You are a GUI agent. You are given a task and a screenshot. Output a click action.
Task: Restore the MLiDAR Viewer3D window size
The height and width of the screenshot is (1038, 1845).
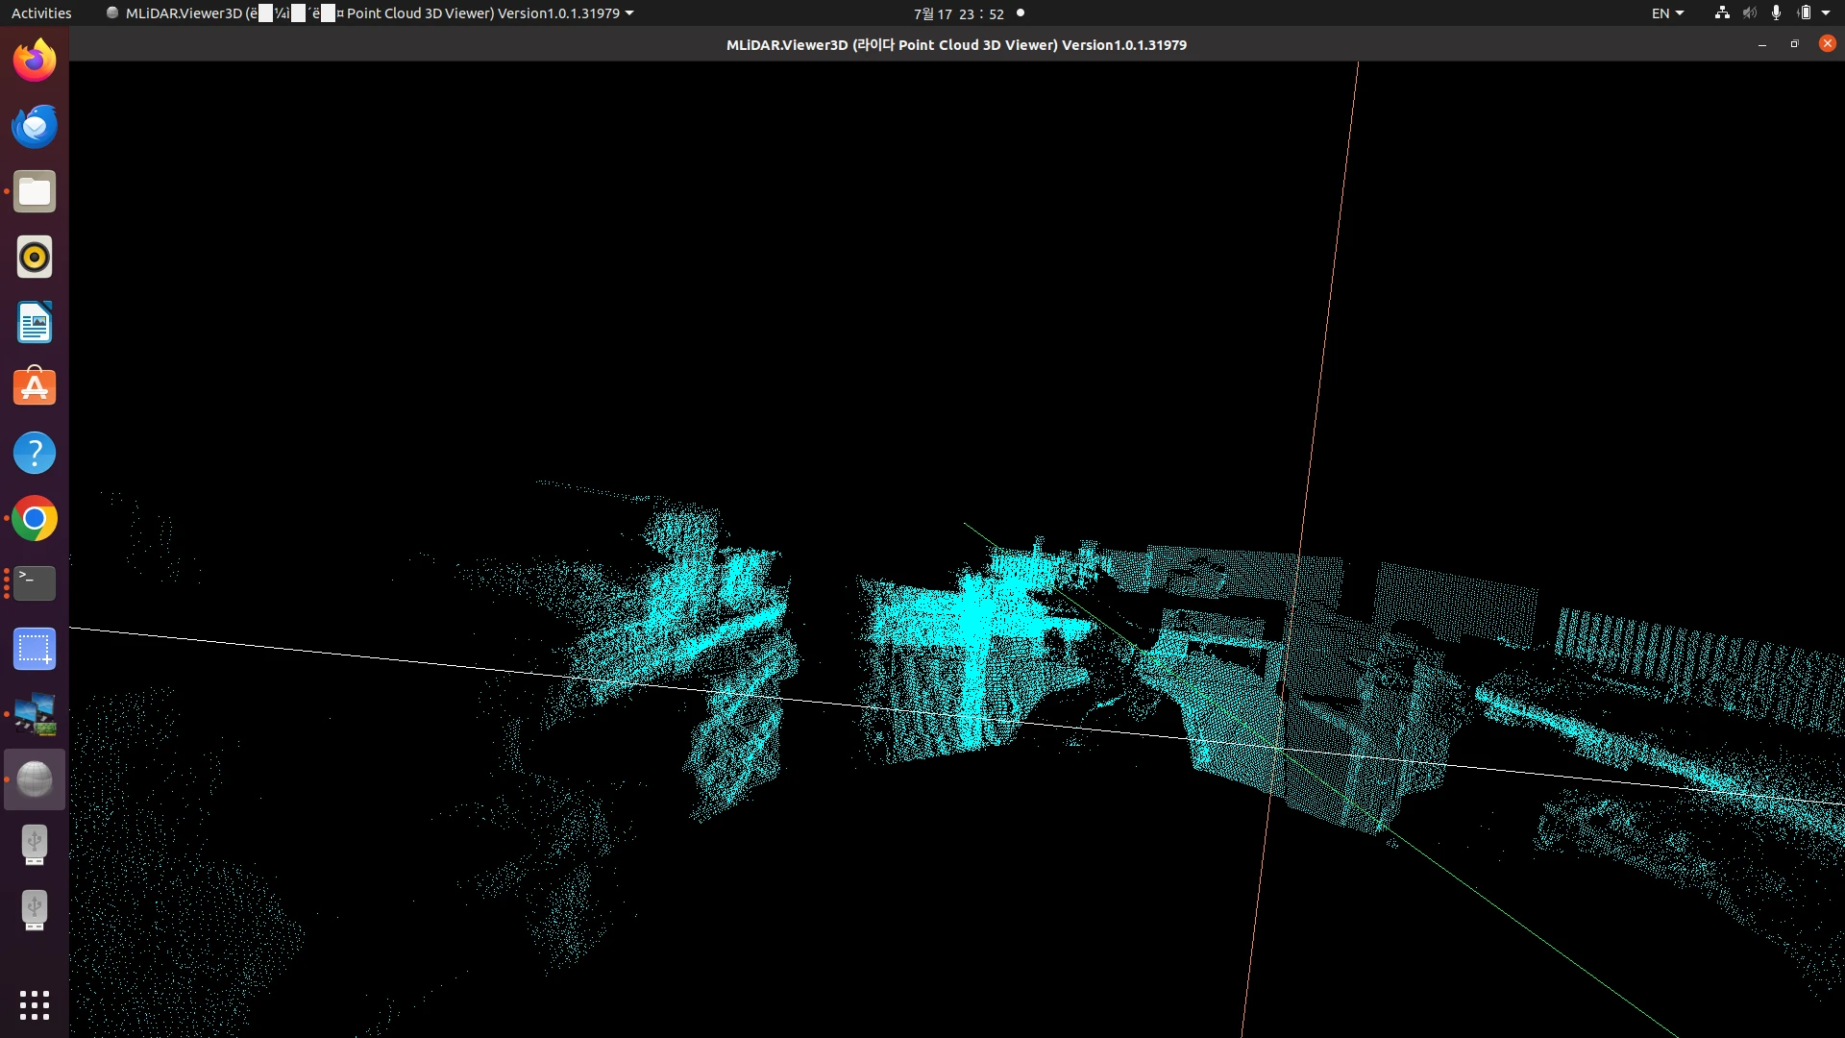(x=1794, y=44)
